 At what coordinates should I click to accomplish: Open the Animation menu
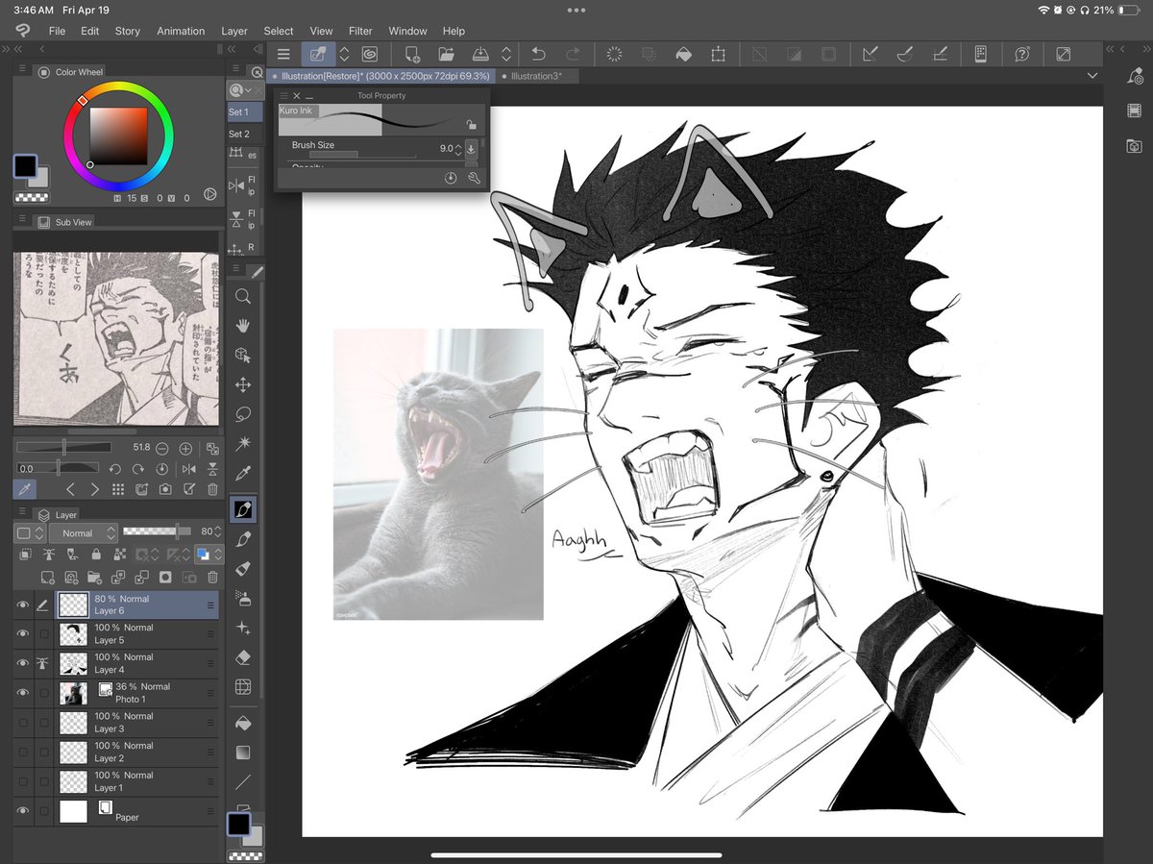click(180, 31)
